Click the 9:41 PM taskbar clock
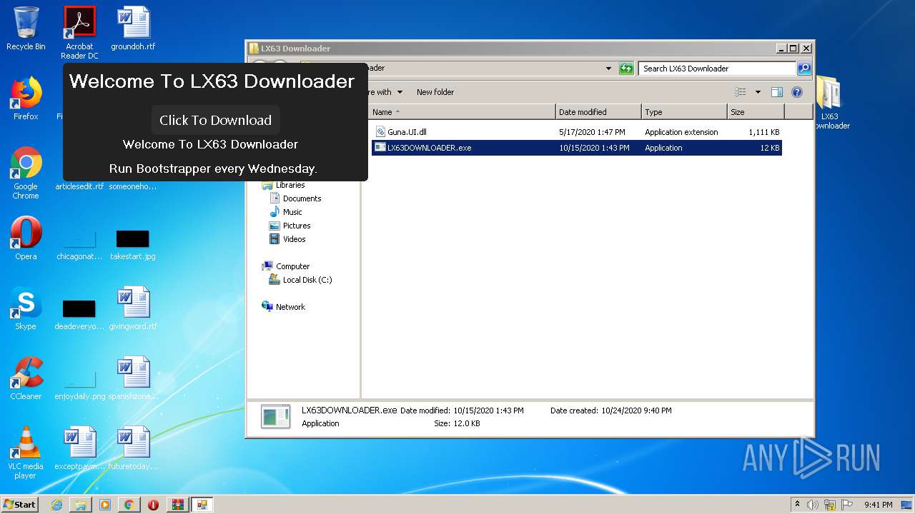Image resolution: width=915 pixels, height=514 pixels. click(x=878, y=505)
